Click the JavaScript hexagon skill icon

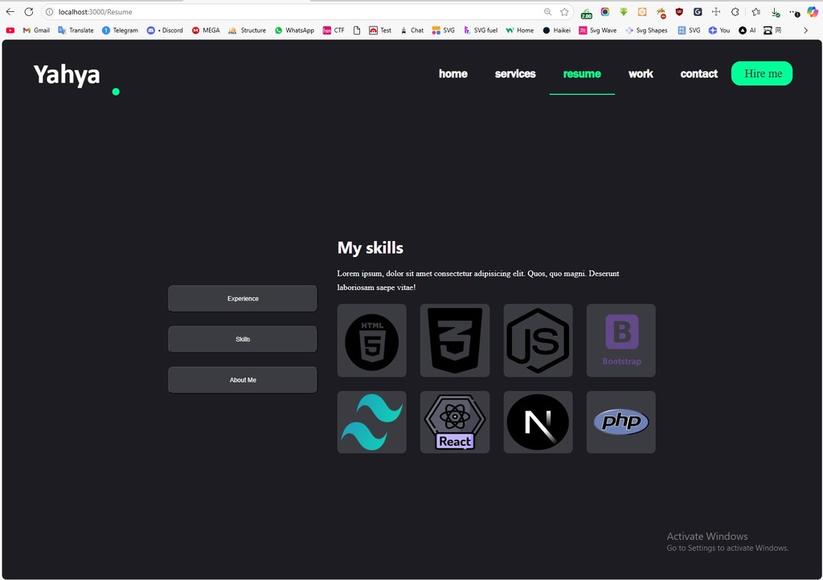(x=538, y=341)
